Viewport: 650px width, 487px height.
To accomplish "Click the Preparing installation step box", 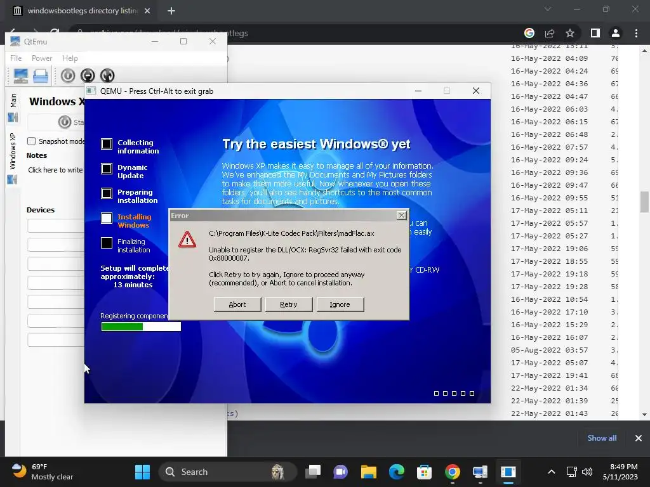I will [107, 193].
